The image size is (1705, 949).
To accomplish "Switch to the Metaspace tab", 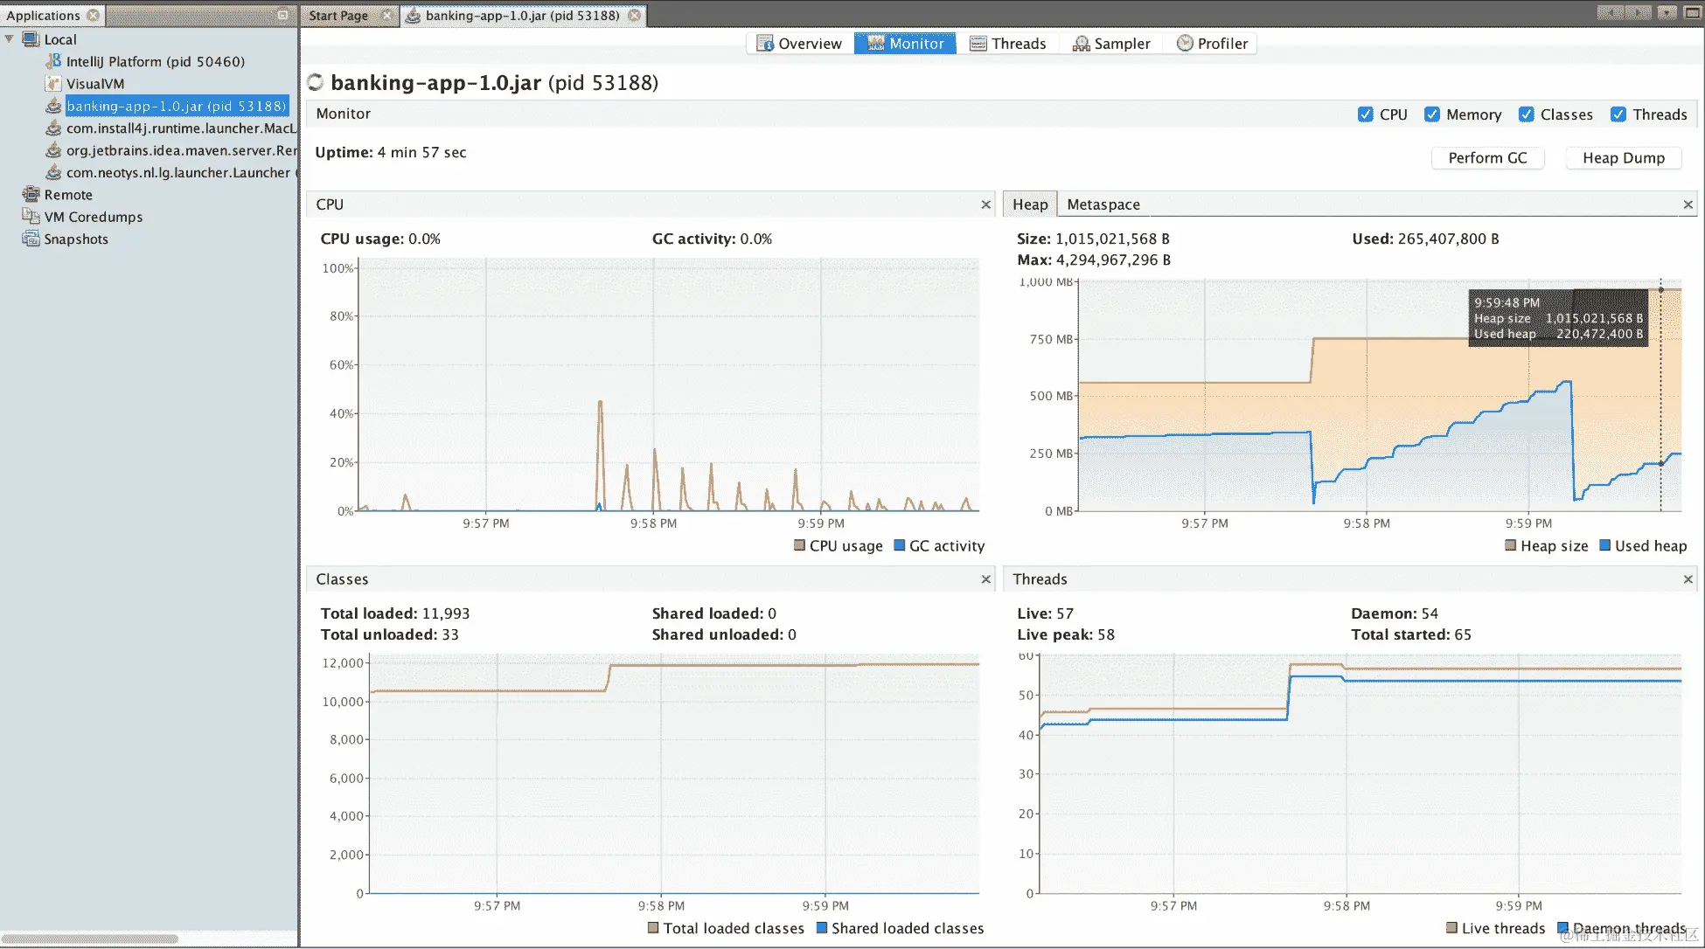I will (x=1103, y=204).
